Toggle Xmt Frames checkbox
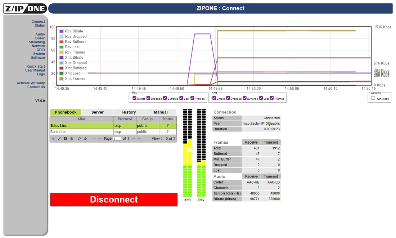 272,98
